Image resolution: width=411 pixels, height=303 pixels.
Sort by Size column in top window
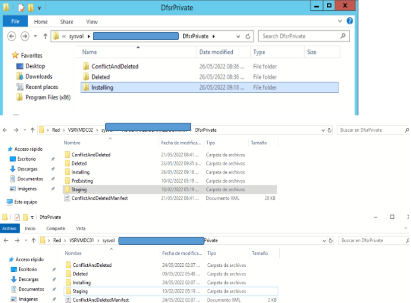click(312, 52)
